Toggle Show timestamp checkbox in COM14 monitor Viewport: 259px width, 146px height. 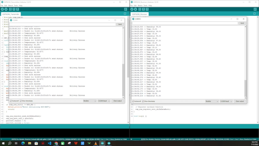[x=143, y=101]
